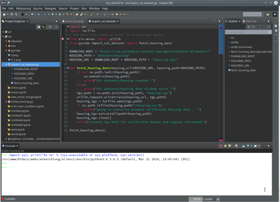The width and height of the screenshot is (280, 202).
Task: Terminate the PyDev console with the red square
Action: (221, 146)
